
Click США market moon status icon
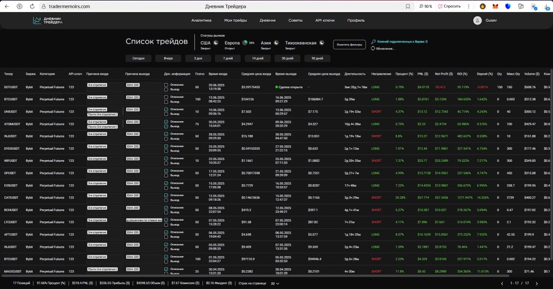pos(216,43)
